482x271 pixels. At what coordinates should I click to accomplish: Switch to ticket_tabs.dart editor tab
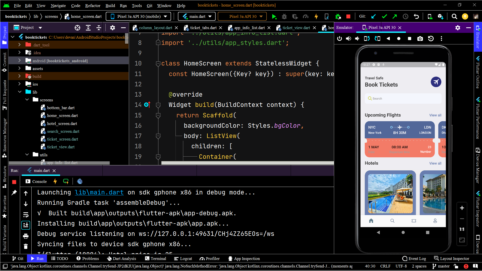click(x=203, y=28)
